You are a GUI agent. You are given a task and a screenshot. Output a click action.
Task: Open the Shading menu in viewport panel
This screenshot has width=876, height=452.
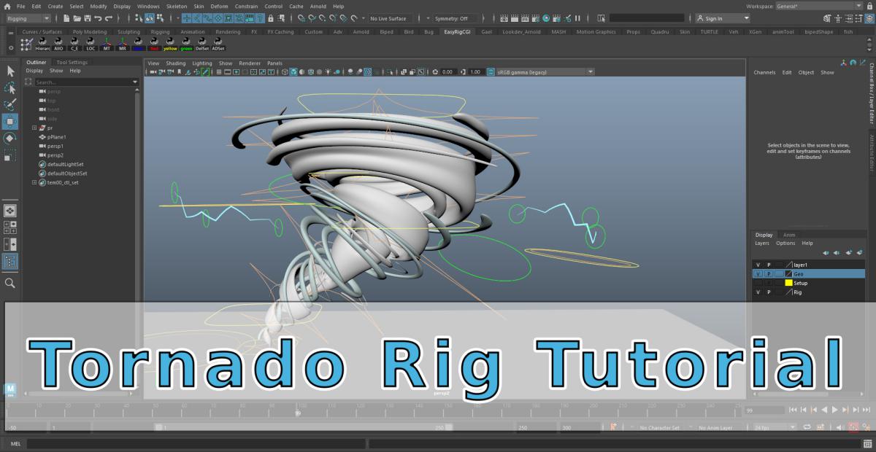pyautogui.click(x=176, y=63)
